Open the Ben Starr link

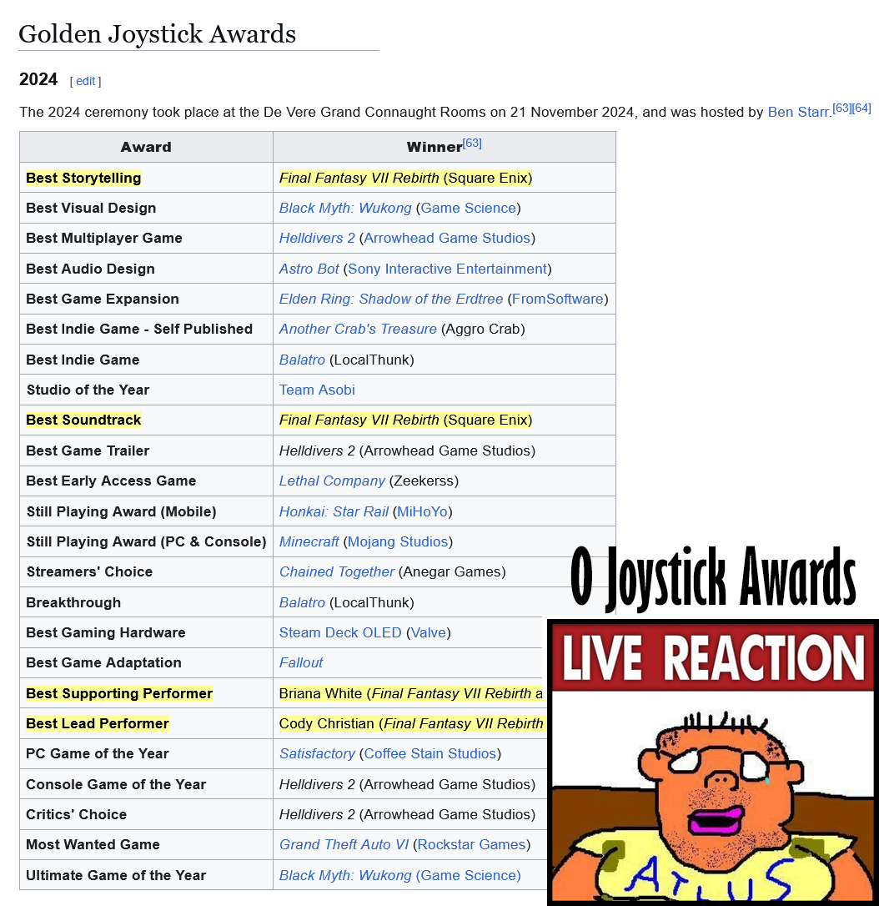pyautogui.click(x=798, y=112)
